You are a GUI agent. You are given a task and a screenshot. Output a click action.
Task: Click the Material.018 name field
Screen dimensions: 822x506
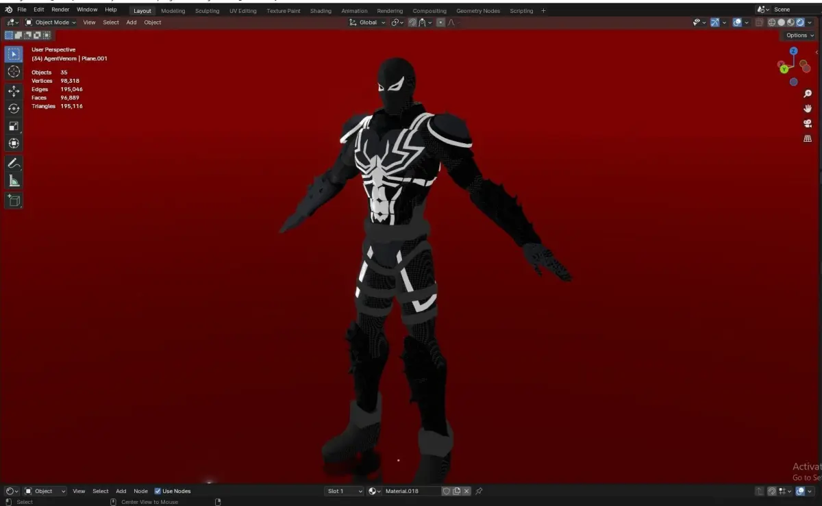411,491
